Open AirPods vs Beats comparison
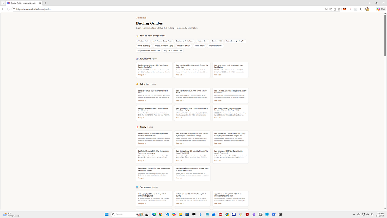The width and height of the screenshot is (387, 218). tap(143, 41)
